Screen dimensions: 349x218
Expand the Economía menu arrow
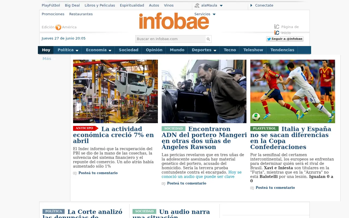110,50
